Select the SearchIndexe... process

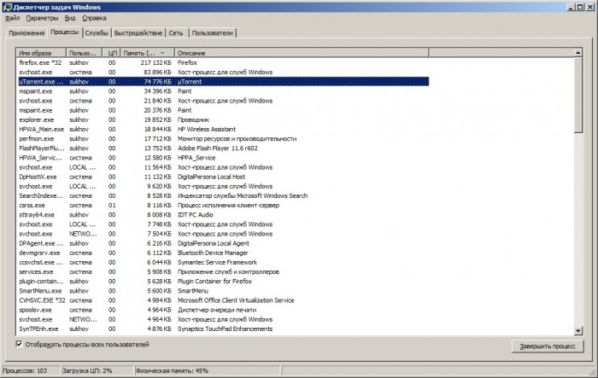223,195
